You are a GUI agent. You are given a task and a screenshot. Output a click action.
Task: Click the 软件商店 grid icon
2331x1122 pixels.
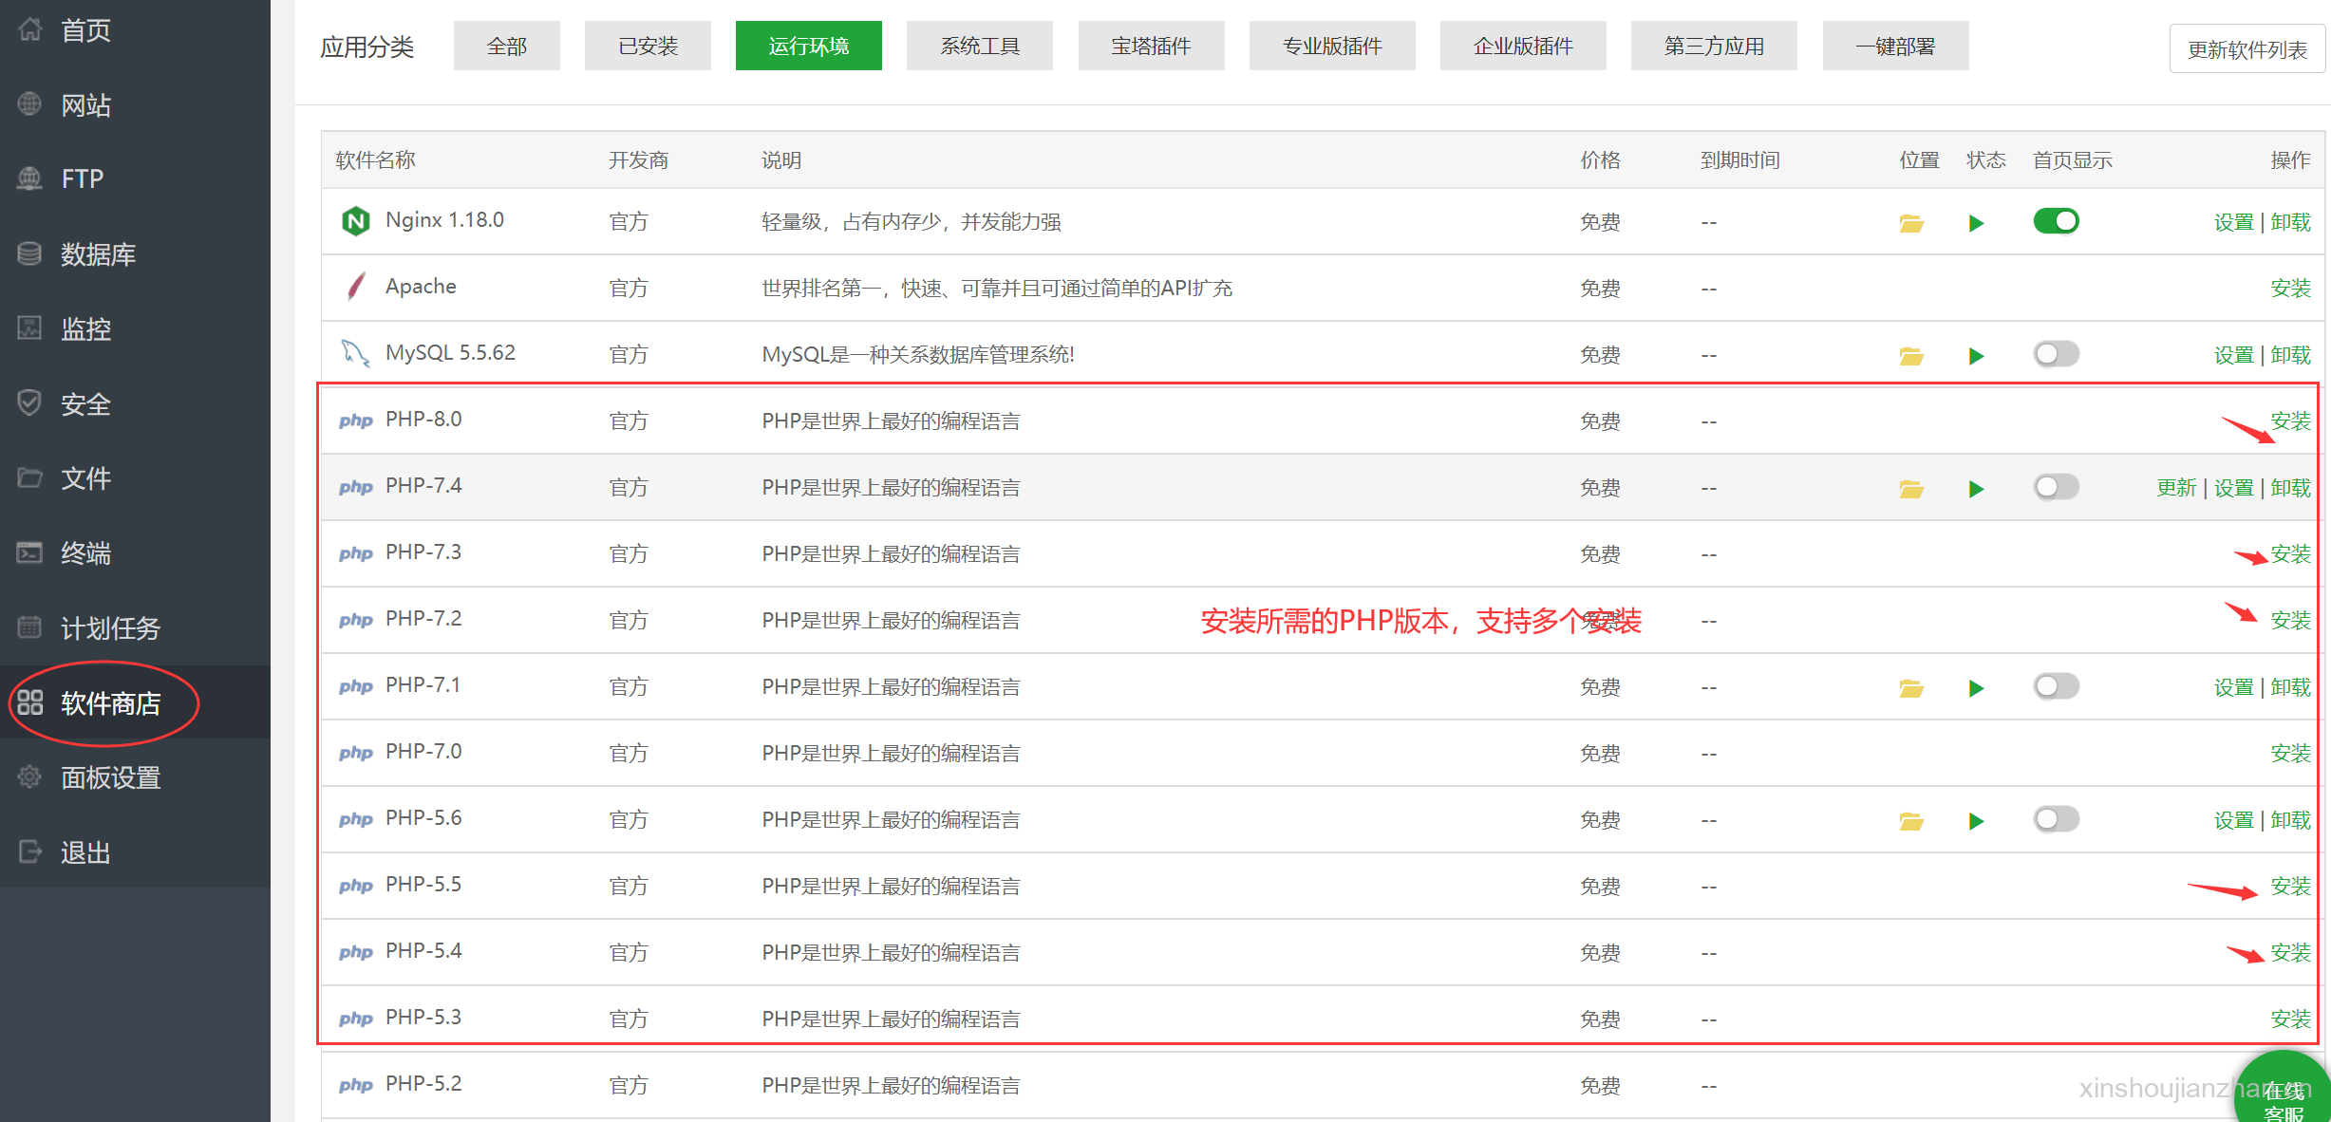pyautogui.click(x=29, y=702)
